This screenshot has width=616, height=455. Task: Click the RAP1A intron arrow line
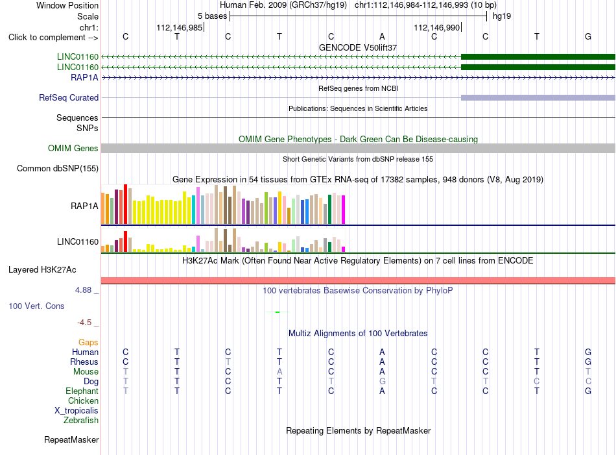point(359,78)
